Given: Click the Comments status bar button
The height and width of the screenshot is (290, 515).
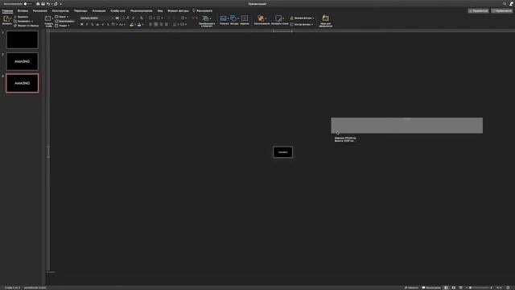Looking at the screenshot, I should [x=431, y=288].
